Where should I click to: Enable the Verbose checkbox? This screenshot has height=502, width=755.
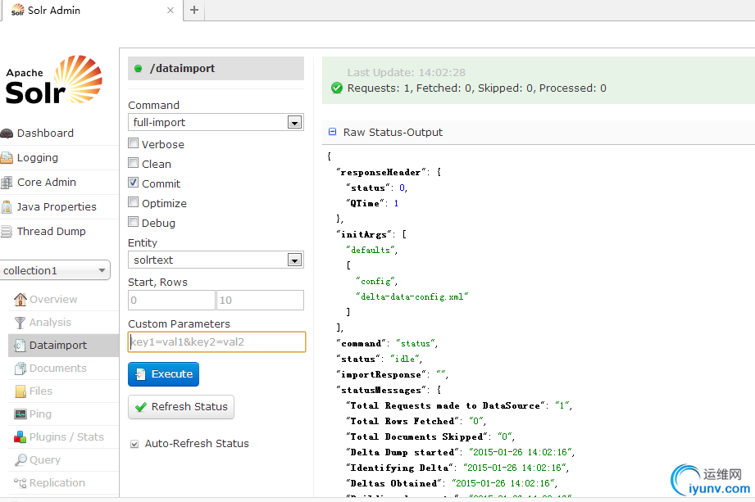pyautogui.click(x=134, y=143)
